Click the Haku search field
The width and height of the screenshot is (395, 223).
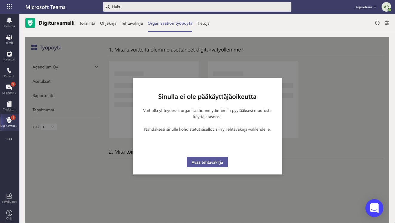pyautogui.click(x=197, y=7)
